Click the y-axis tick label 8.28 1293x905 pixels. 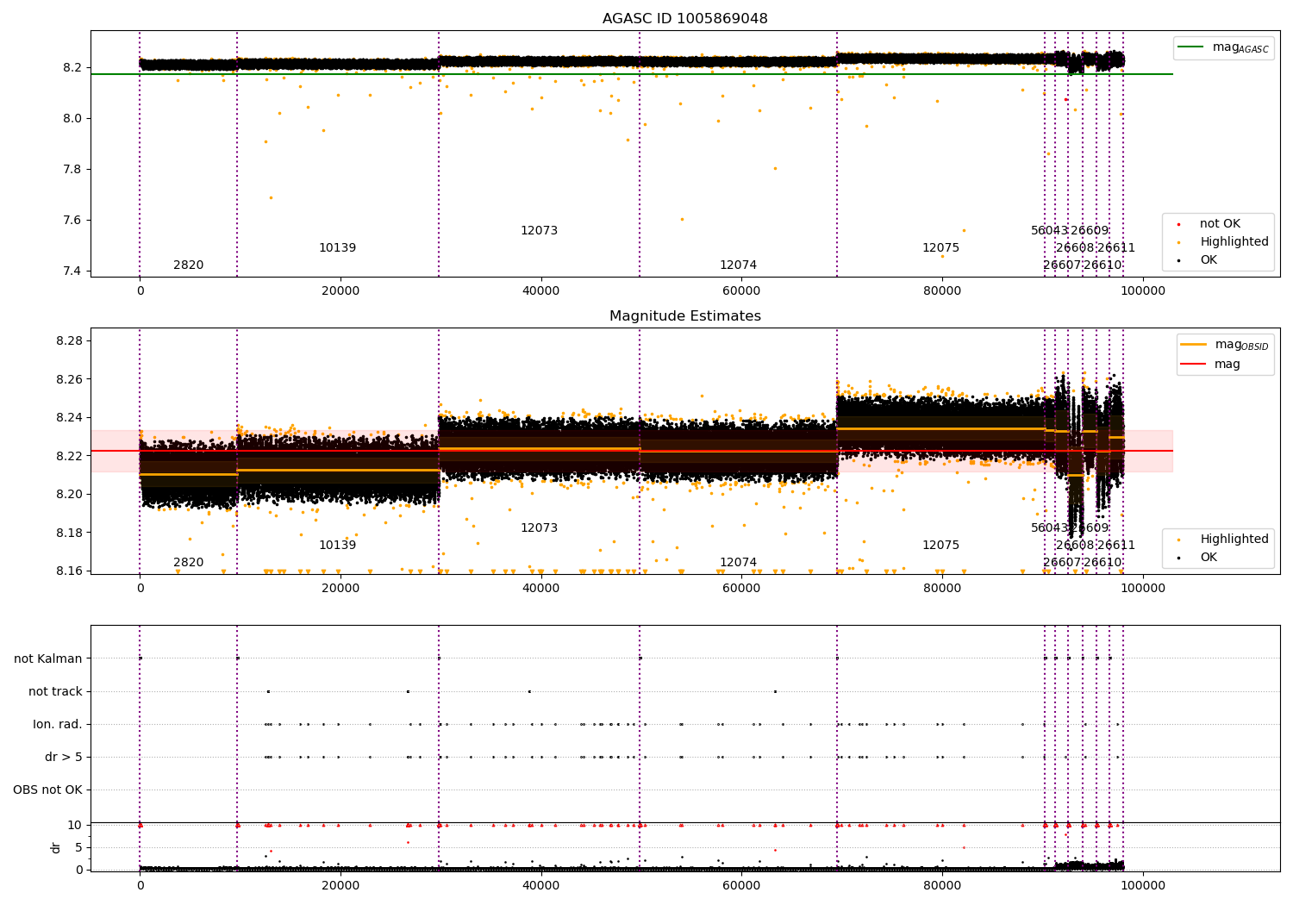69,341
